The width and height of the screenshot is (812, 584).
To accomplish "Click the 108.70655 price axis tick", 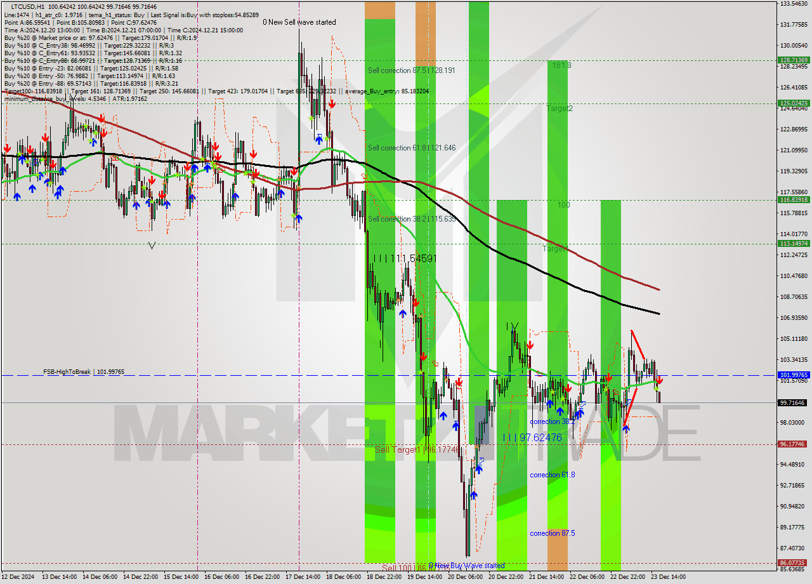I will 794,297.
